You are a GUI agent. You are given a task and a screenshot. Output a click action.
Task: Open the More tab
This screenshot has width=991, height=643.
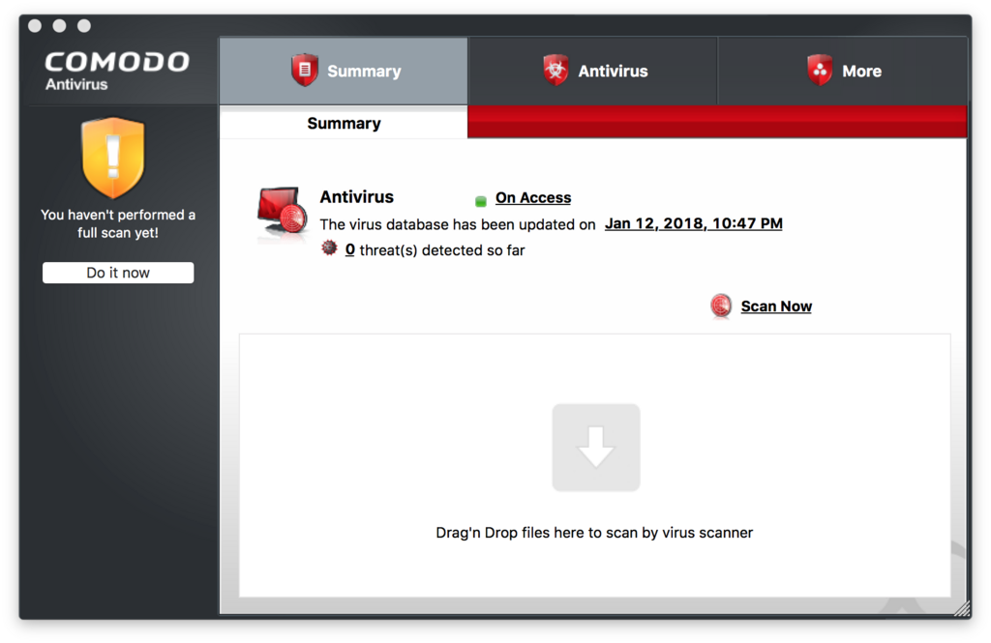843,71
